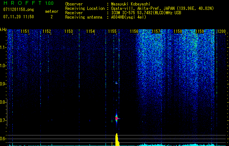Click receiver ICOM IC-575 53.7492 MHz text

(x=146, y=13)
